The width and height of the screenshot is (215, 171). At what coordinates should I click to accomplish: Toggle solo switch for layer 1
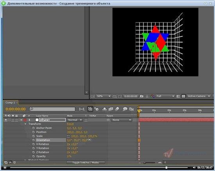13,120
